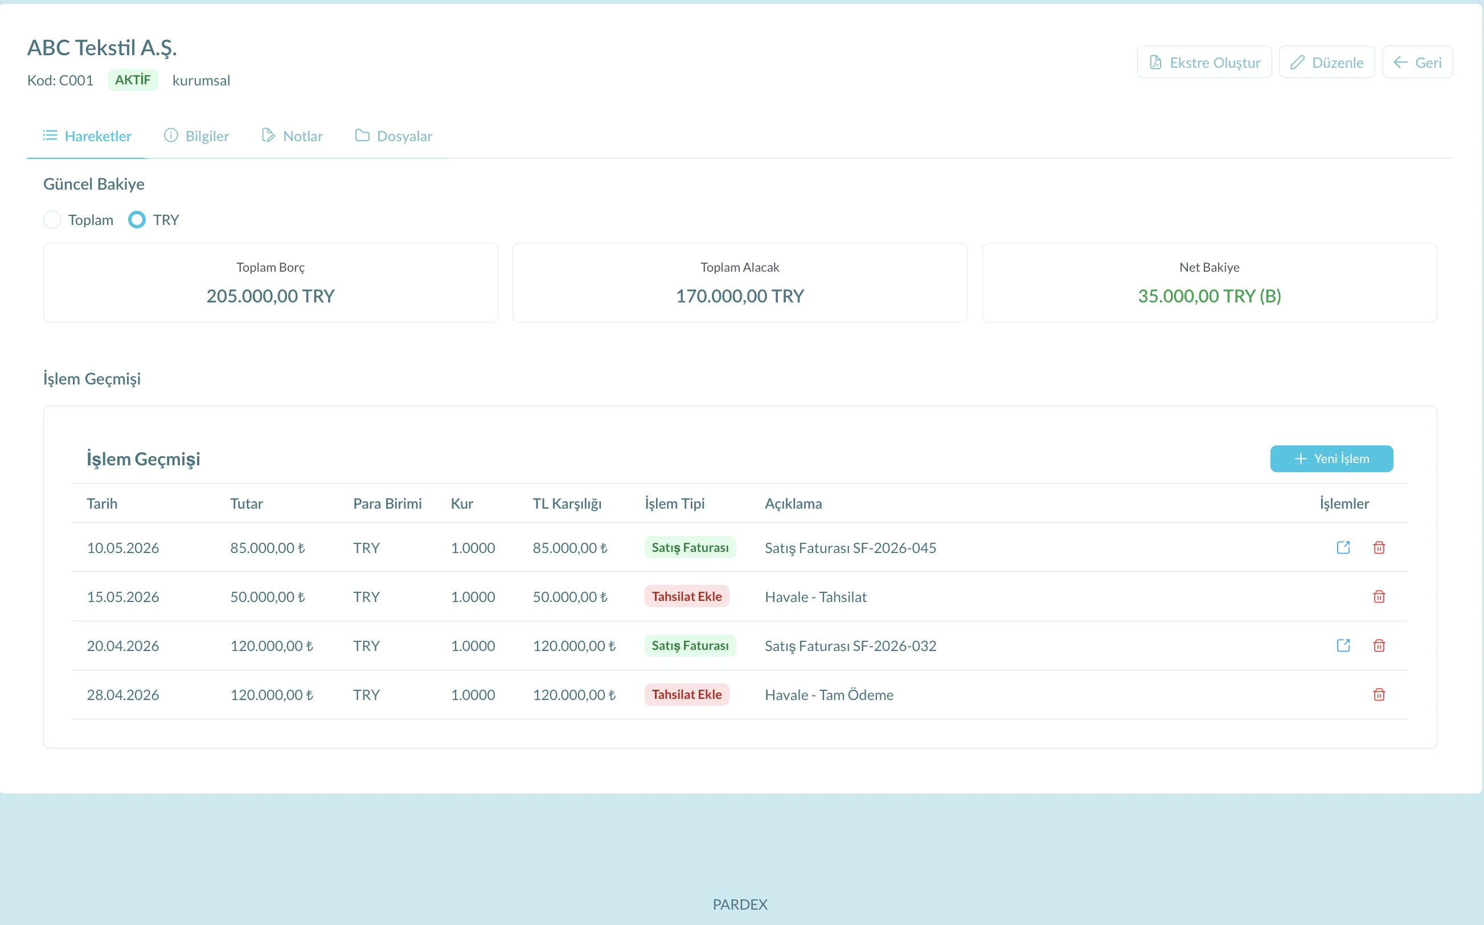Go to the Hareketler tab
Viewport: 1484px width, 925px height.
pyautogui.click(x=87, y=136)
